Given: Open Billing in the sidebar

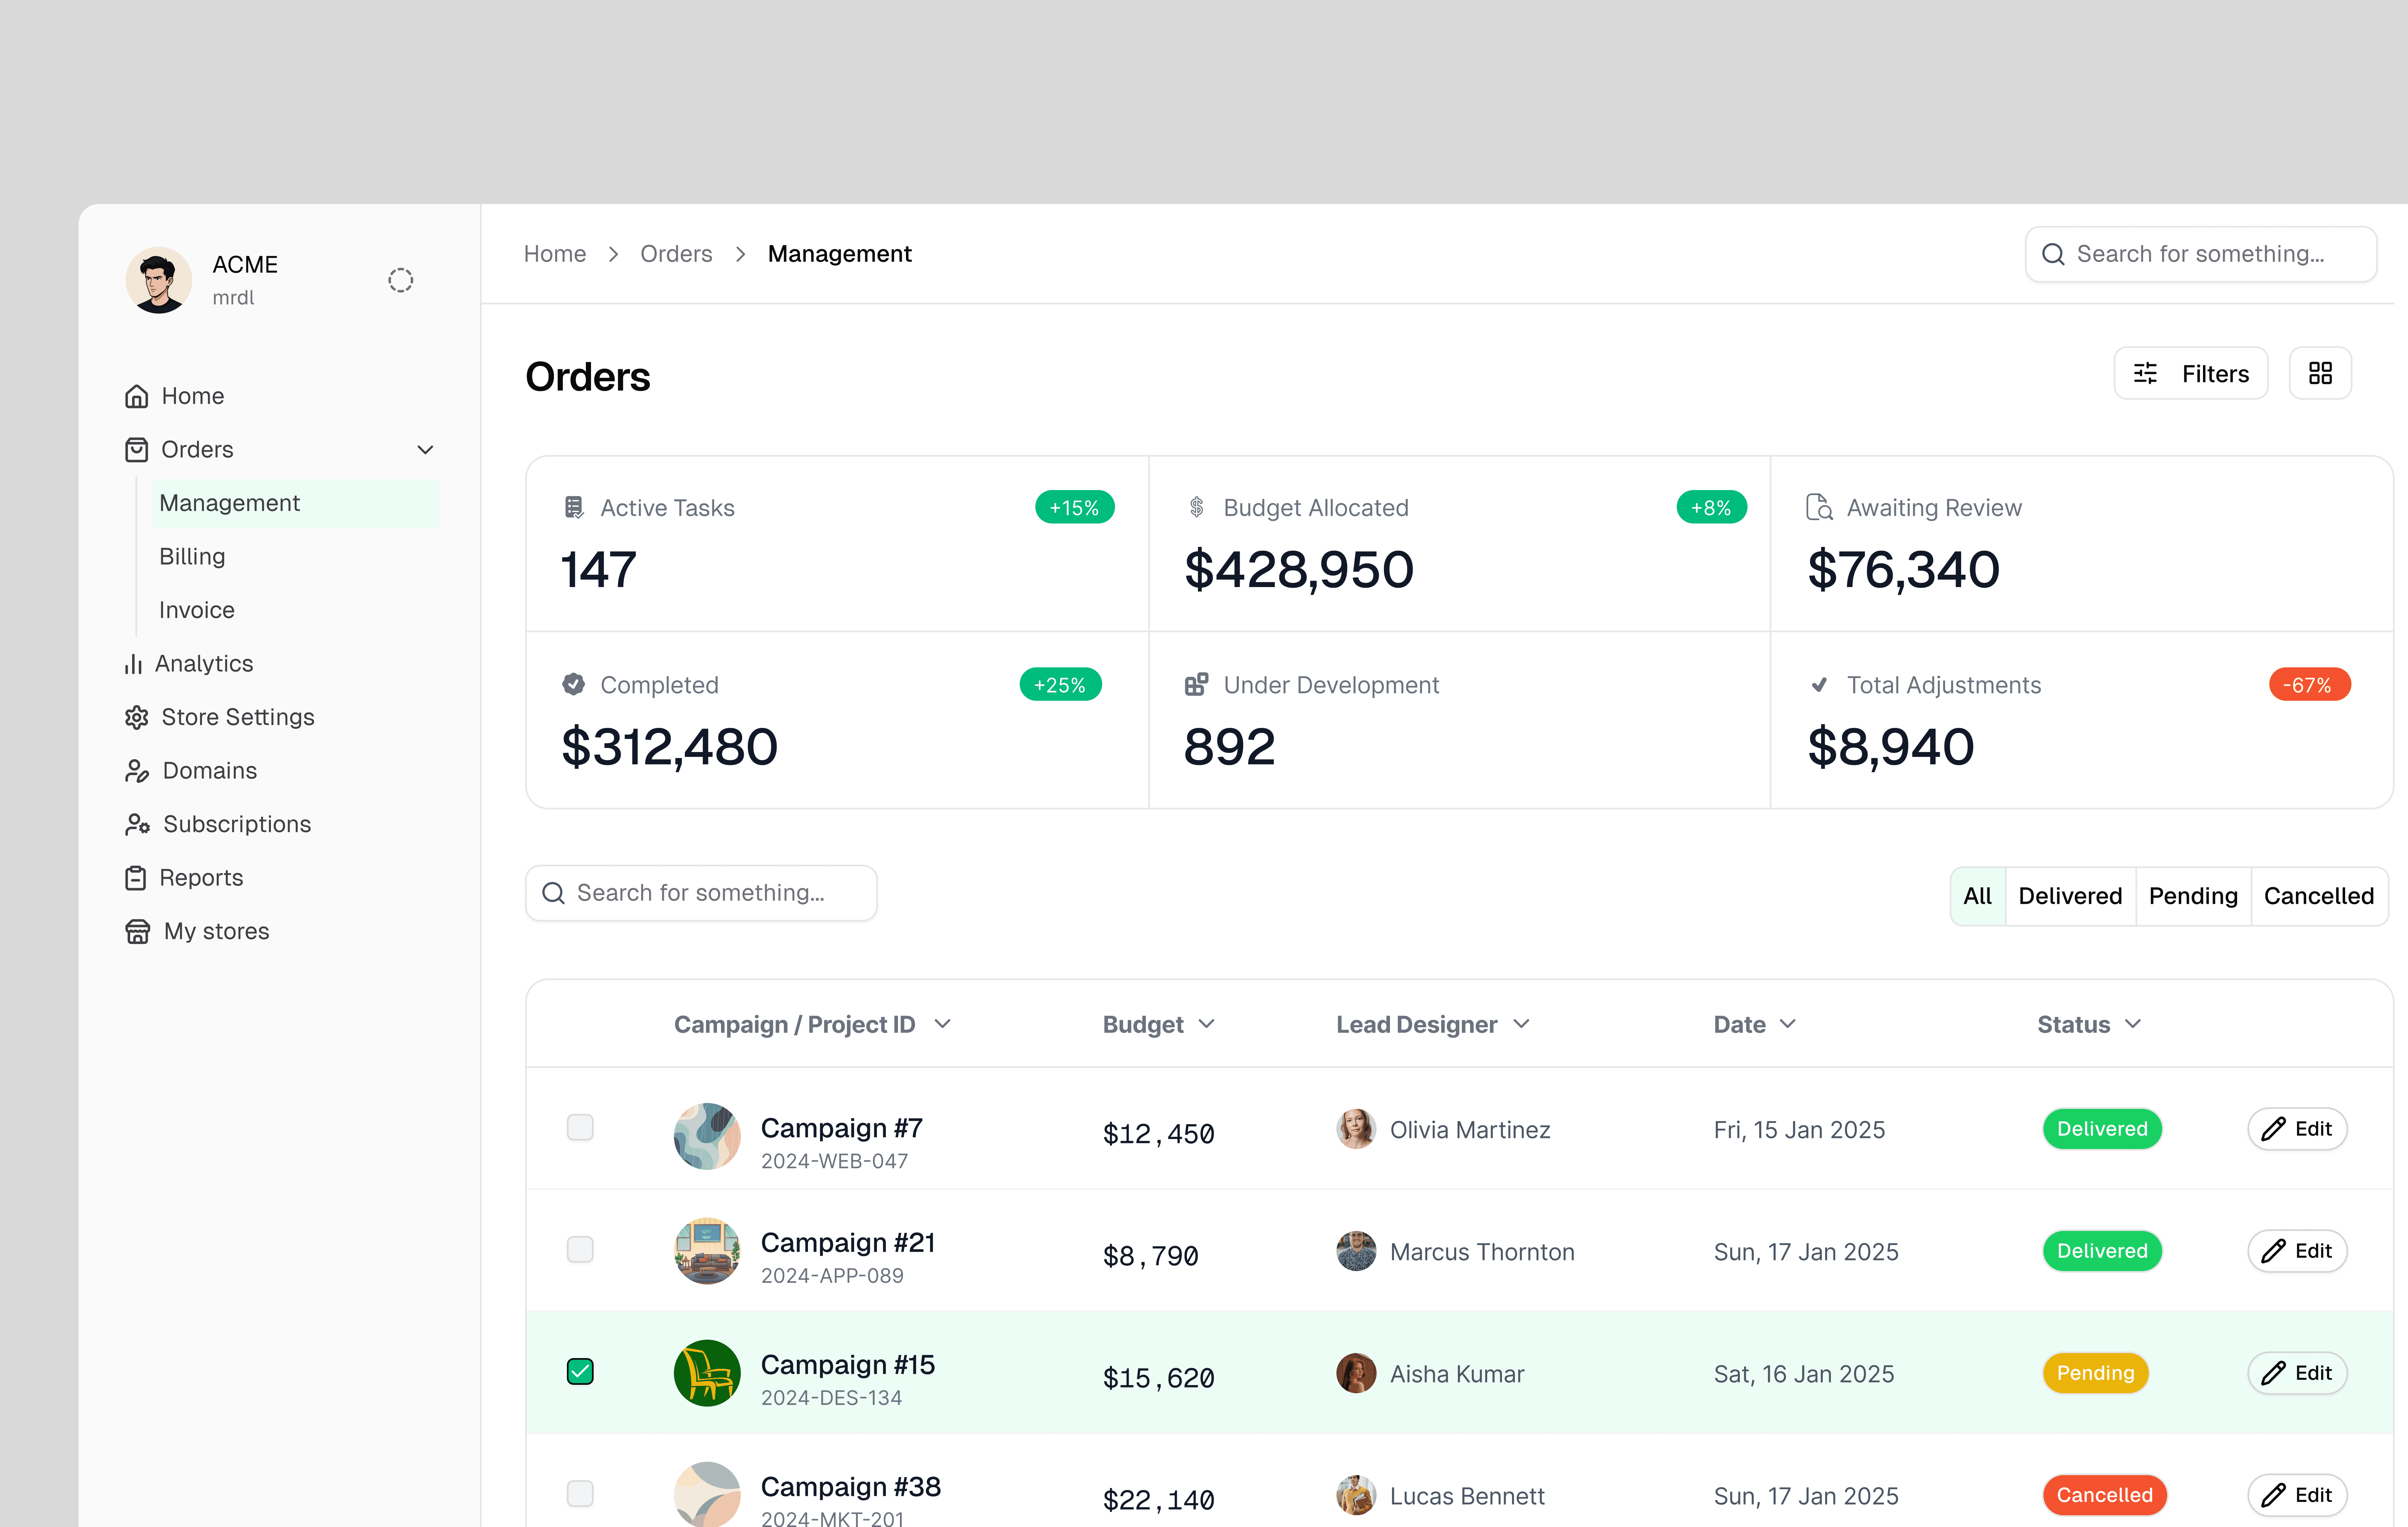Looking at the screenshot, I should (192, 557).
